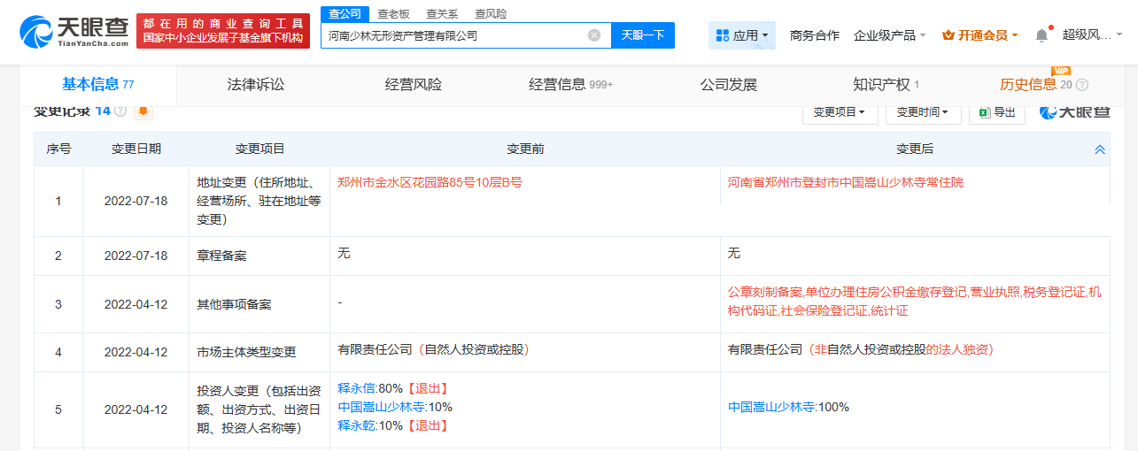Screen dimensions: 1138x451
Task: Click the old address 郑州市金水区花园路85号10层B号
Action: click(430, 182)
